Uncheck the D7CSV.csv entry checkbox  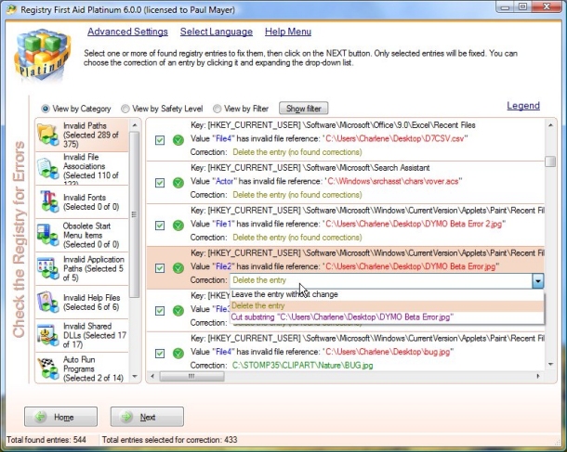coord(160,140)
